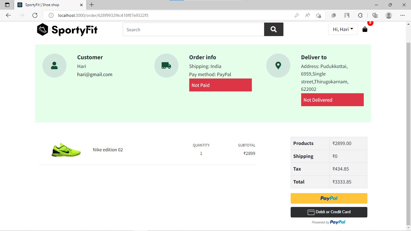Click the Debit or Credit Card button

(x=329, y=212)
